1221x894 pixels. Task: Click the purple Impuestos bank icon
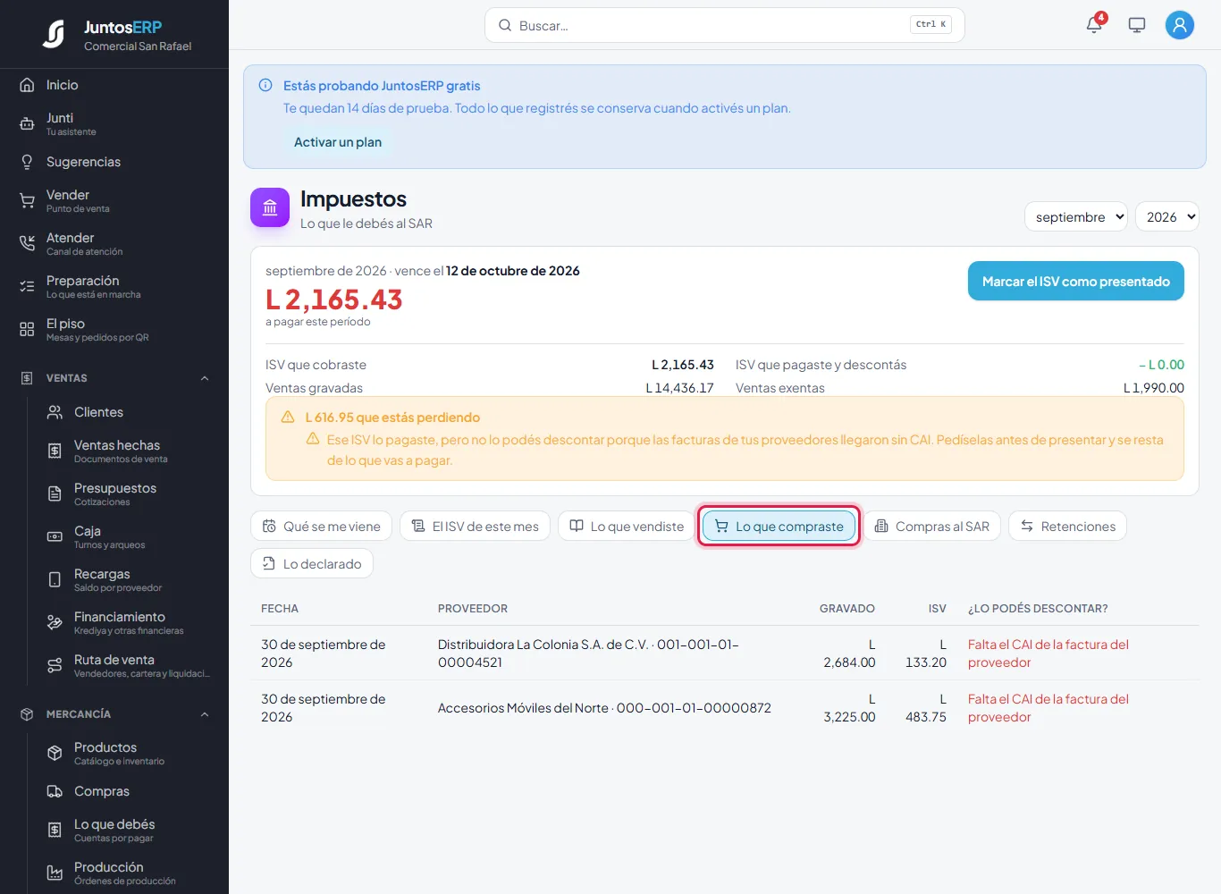tap(270, 207)
